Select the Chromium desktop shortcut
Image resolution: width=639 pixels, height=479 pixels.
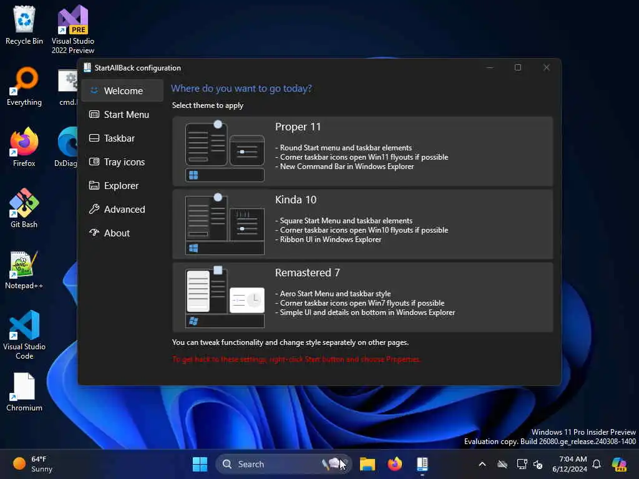point(24,392)
